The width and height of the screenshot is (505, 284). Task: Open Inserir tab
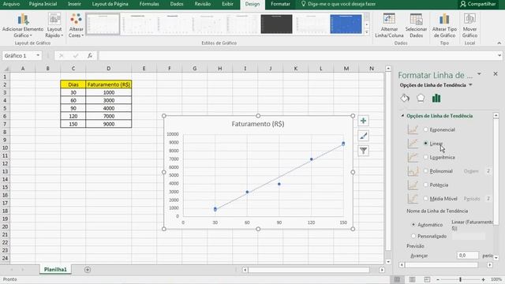(74, 4)
